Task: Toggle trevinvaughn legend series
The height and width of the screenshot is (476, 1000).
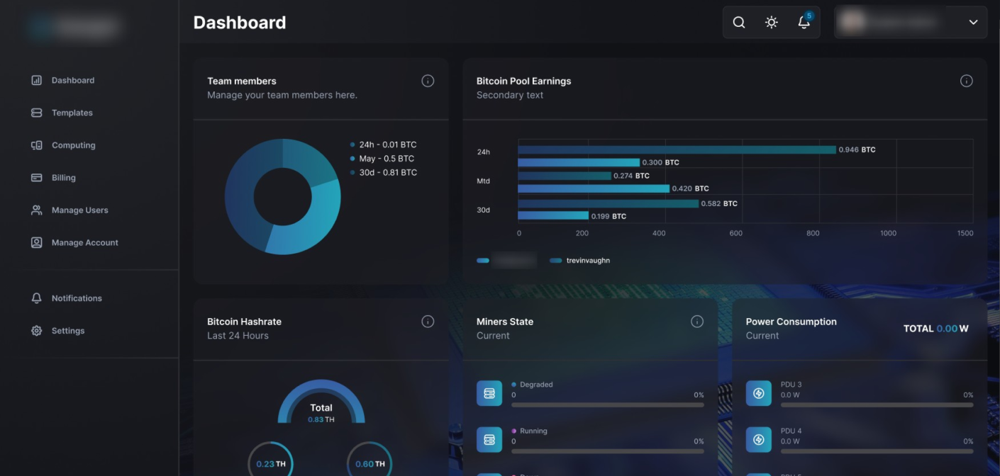Action: 579,261
